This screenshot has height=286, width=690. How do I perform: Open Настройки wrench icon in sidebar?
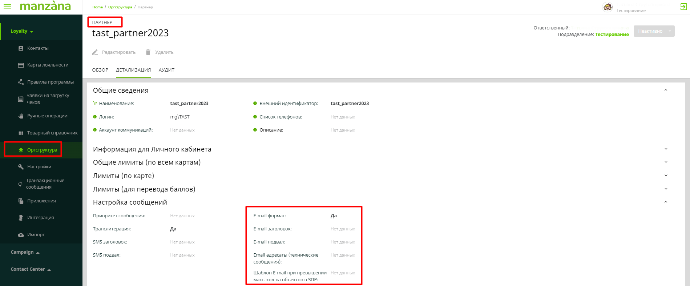tap(21, 167)
